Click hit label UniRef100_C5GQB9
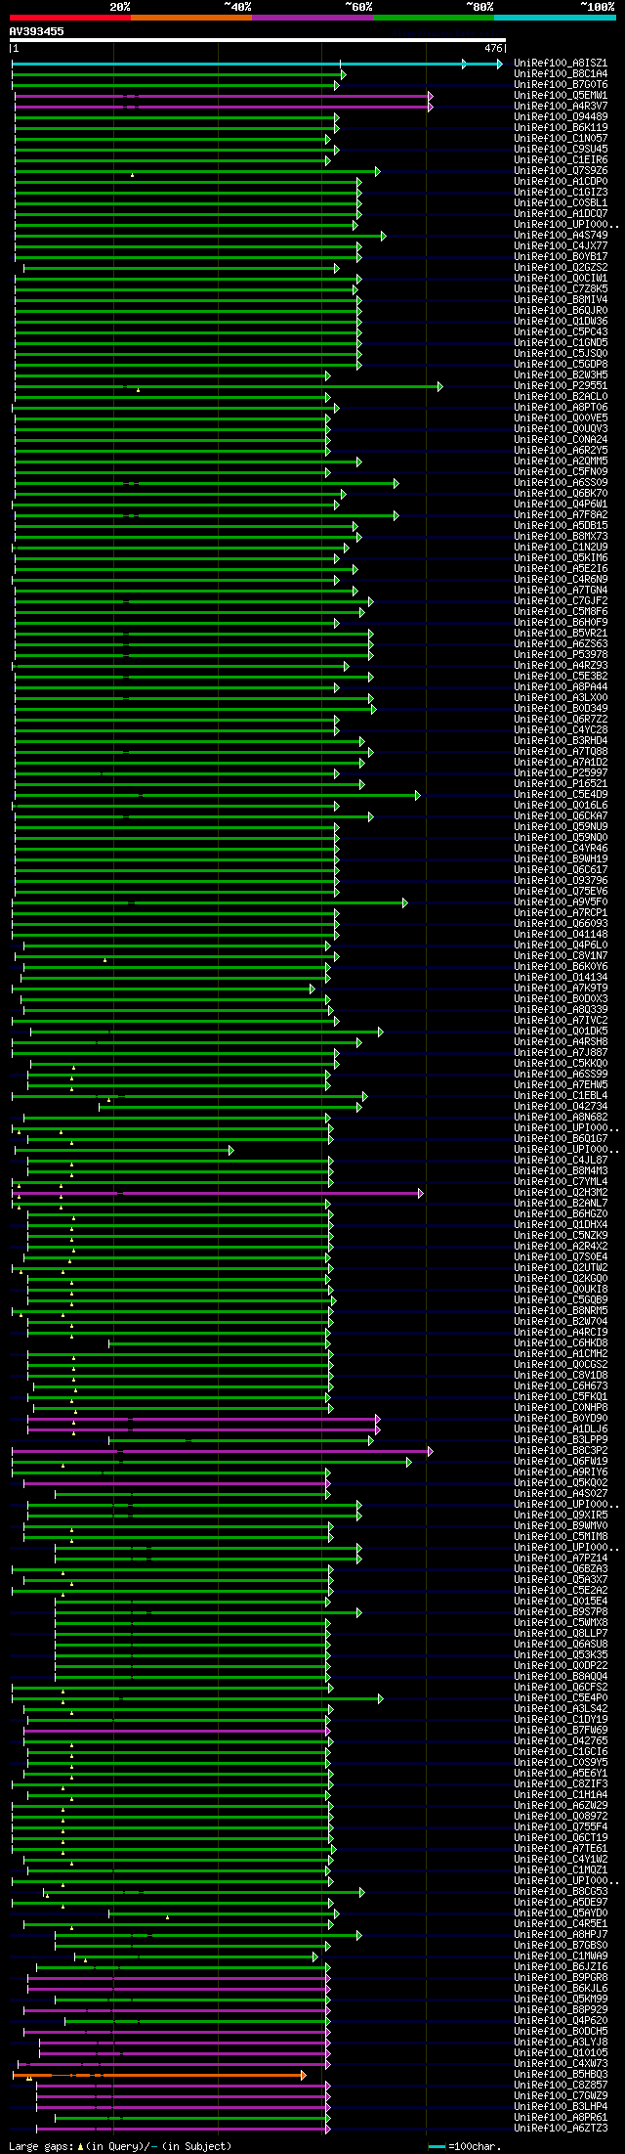Viewport: 625px width, 2154px height. [x=561, y=1300]
